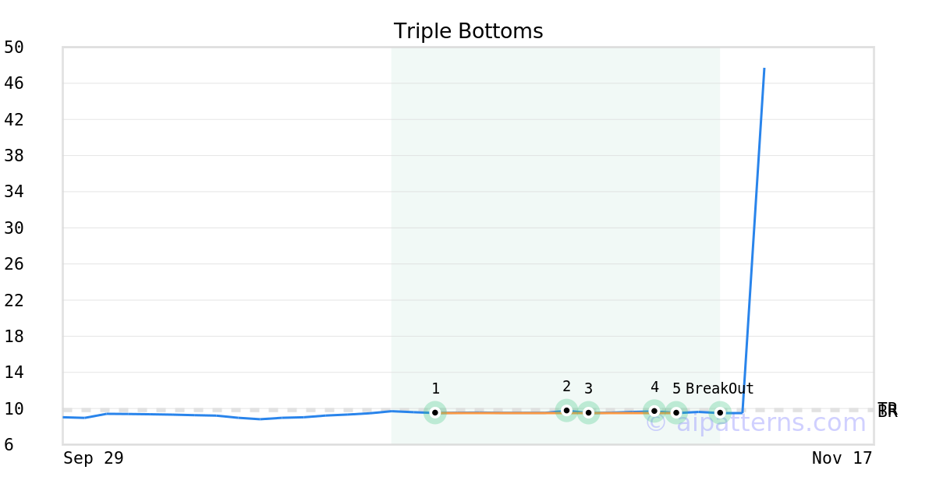Click the Sep 29 start date label
The width and height of the screenshot is (936, 491).
94,458
